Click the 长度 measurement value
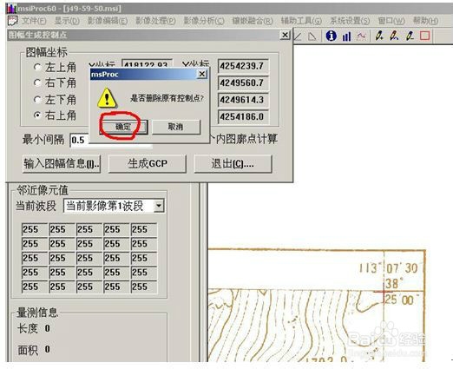This screenshot has width=453, height=369. point(48,328)
